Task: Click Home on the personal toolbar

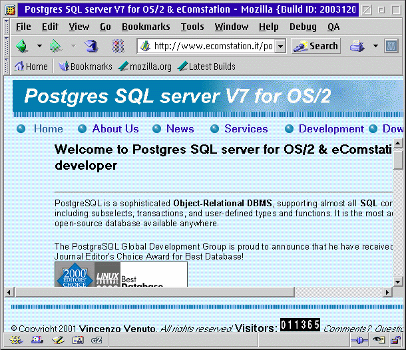Action: pyautogui.click(x=31, y=67)
